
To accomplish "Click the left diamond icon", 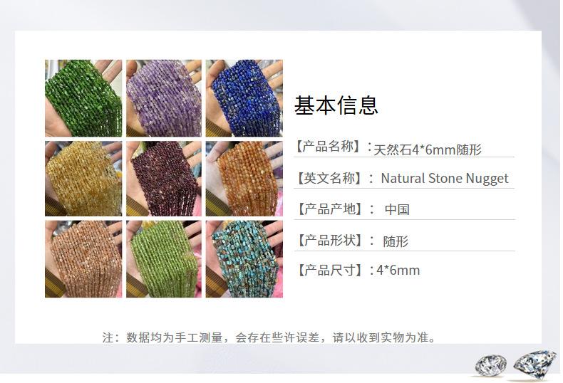I will (x=491, y=365).
